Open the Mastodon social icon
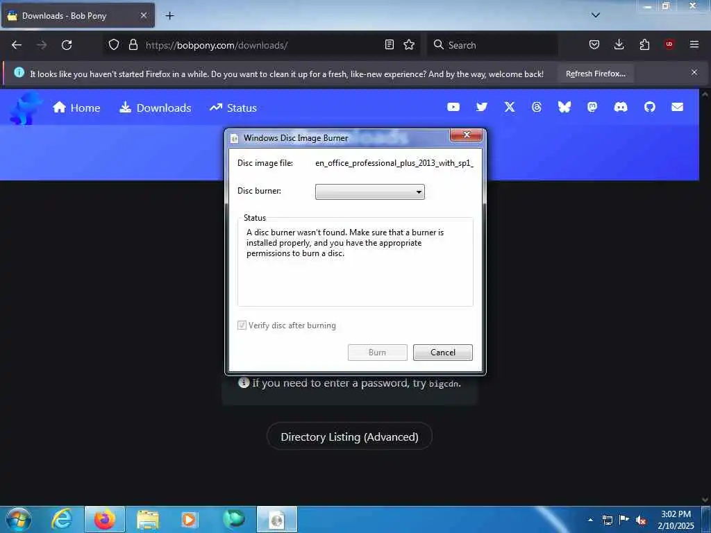 [592, 107]
